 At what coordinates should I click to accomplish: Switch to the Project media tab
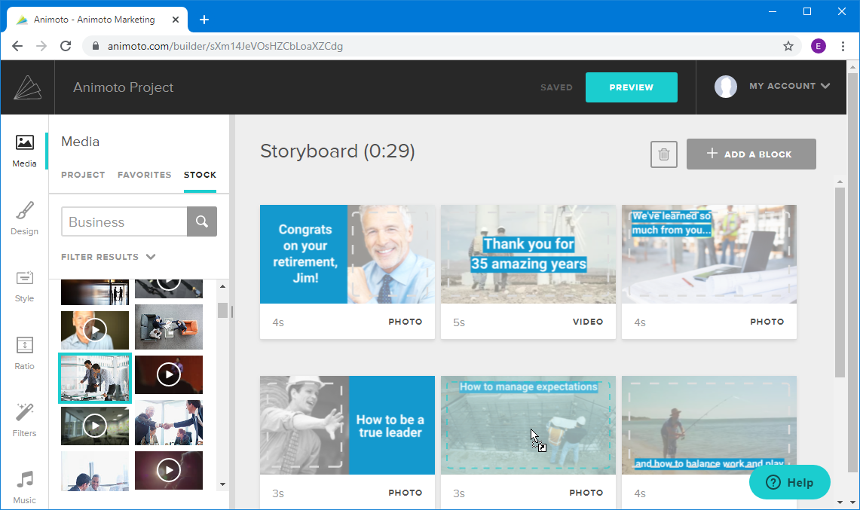click(x=83, y=175)
